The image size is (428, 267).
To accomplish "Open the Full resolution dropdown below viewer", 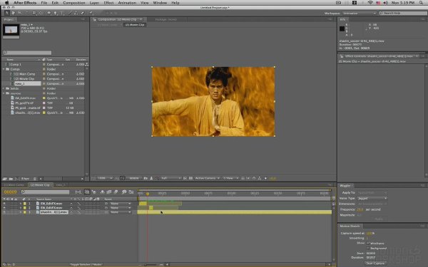I will (171, 178).
